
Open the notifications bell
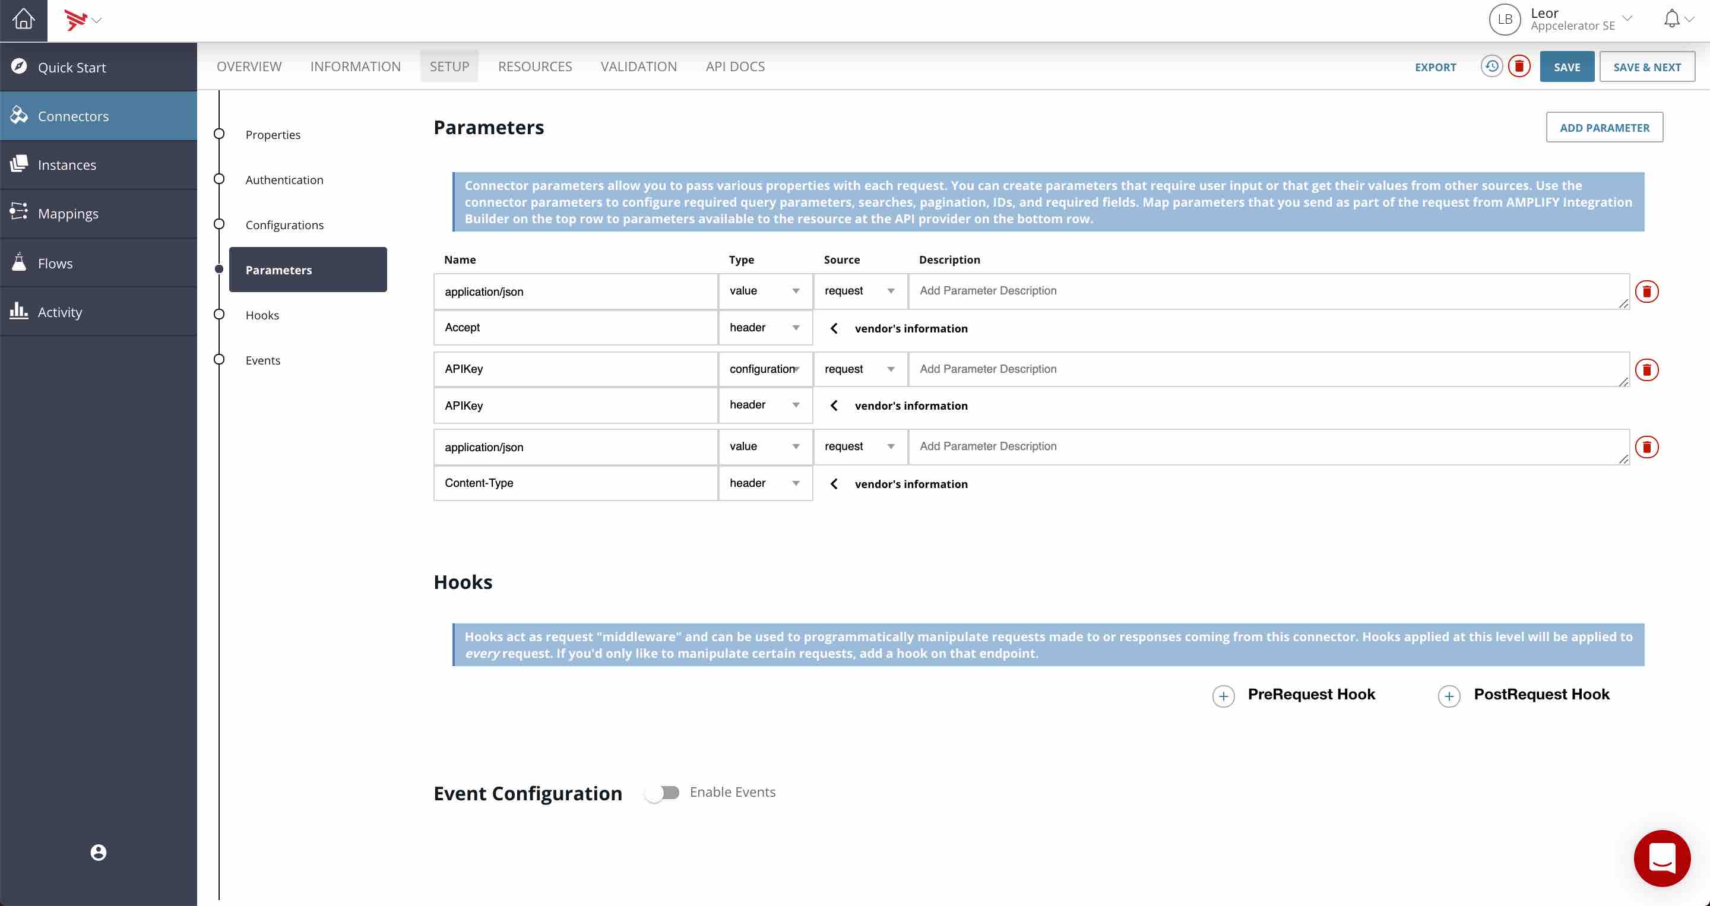coord(1671,19)
